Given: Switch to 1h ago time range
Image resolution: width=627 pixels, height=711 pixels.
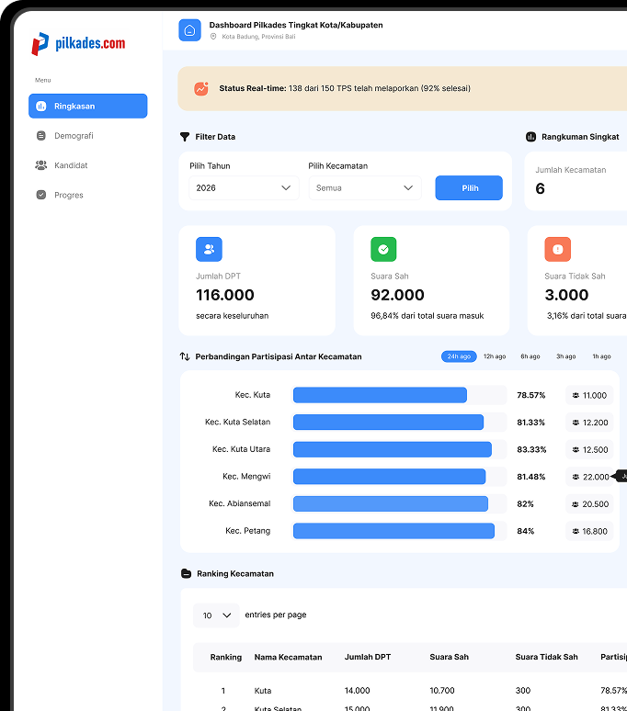Looking at the screenshot, I should (x=601, y=356).
